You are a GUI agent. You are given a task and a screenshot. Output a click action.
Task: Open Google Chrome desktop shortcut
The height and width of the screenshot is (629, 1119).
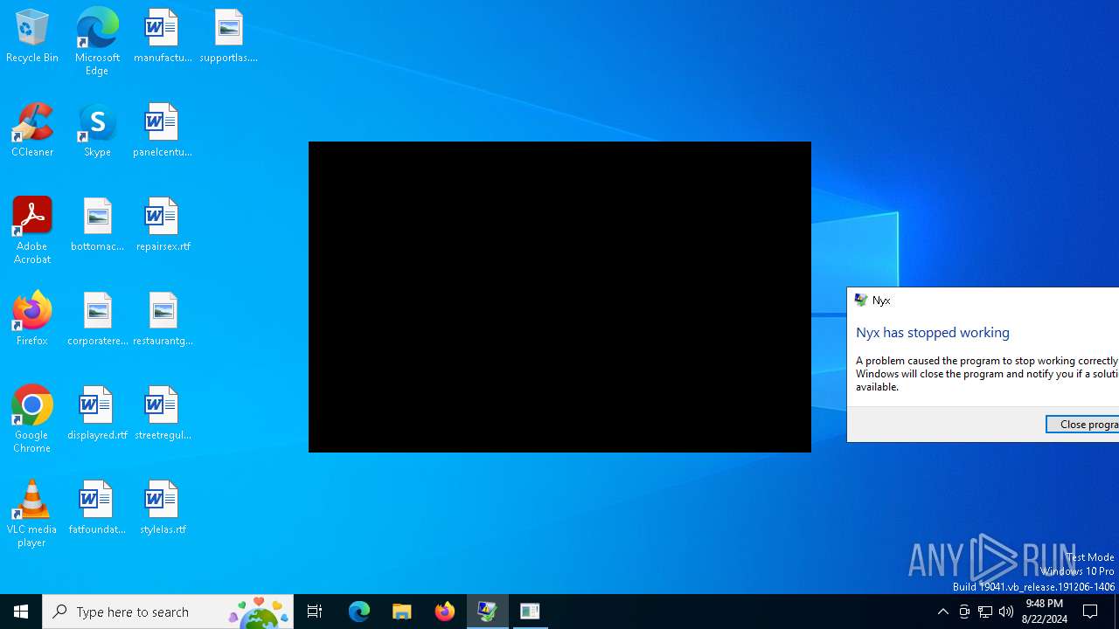point(32,419)
